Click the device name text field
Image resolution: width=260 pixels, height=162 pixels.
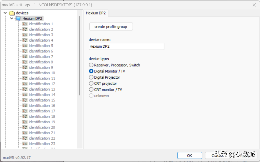point(126,47)
